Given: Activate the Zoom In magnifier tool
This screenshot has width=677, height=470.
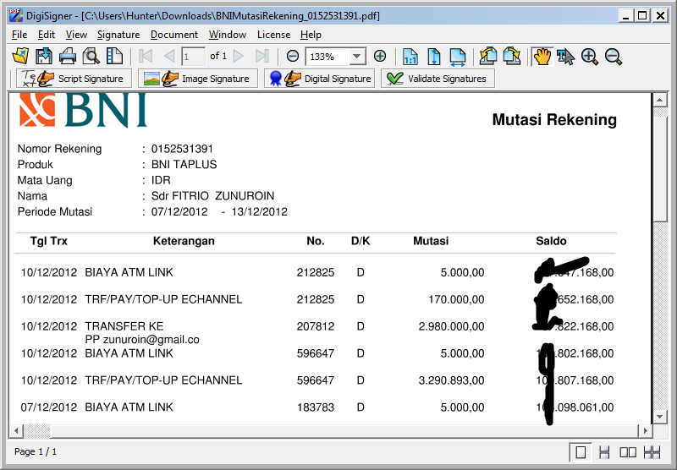Looking at the screenshot, I should click(x=590, y=57).
